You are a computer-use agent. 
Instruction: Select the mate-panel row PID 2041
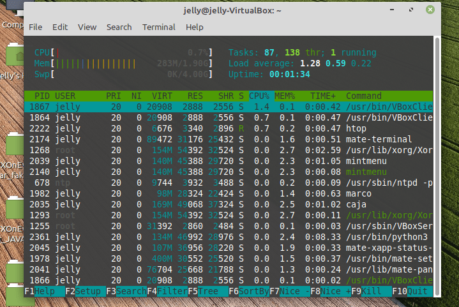tap(229, 269)
